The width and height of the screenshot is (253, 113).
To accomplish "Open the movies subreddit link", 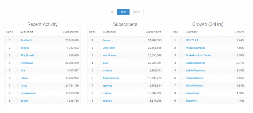I will pyautogui.click(x=108, y=101).
